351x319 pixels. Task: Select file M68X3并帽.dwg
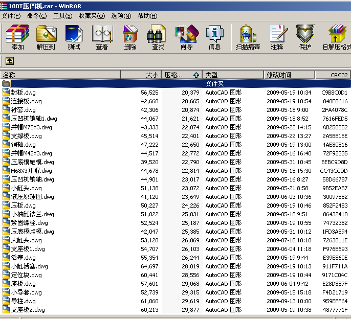[31, 171]
